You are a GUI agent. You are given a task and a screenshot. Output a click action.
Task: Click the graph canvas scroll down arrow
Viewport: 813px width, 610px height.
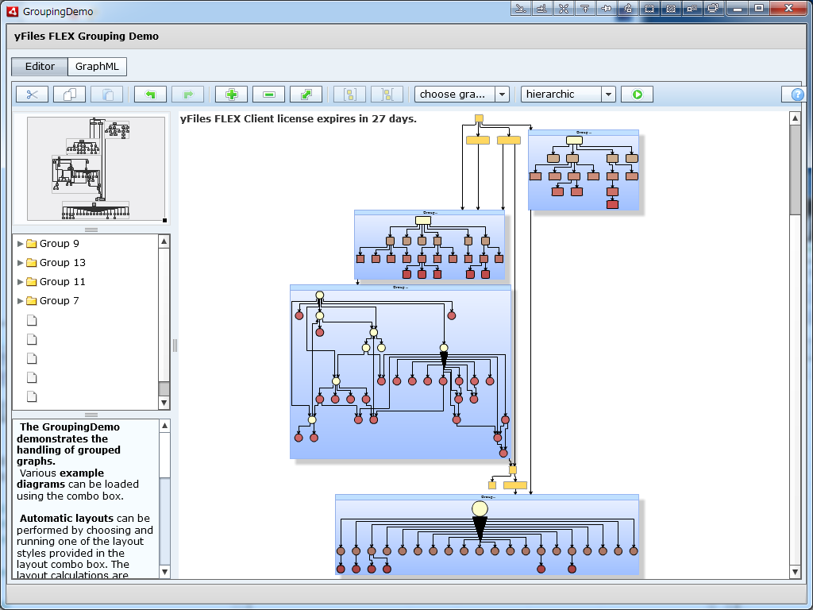point(796,572)
